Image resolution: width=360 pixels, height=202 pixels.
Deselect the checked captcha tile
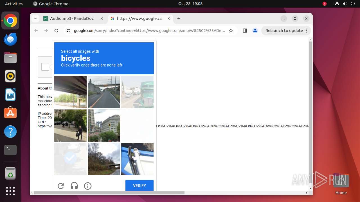point(70,159)
